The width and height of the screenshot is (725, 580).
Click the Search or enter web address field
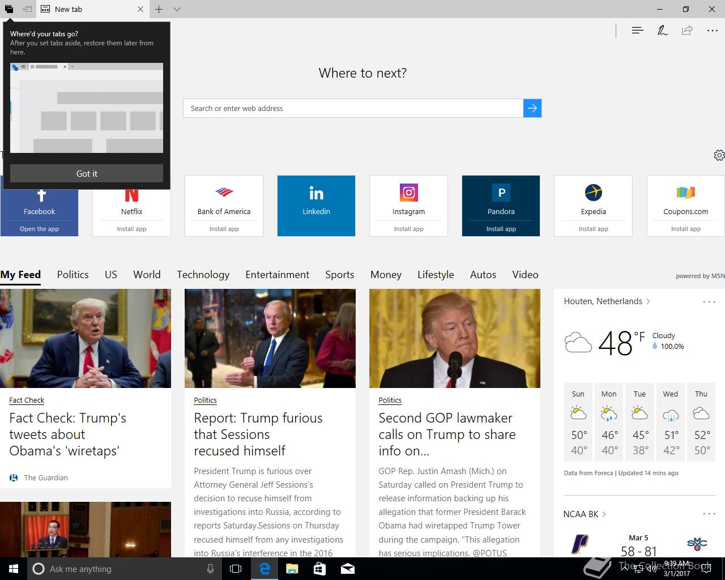pyautogui.click(x=353, y=108)
